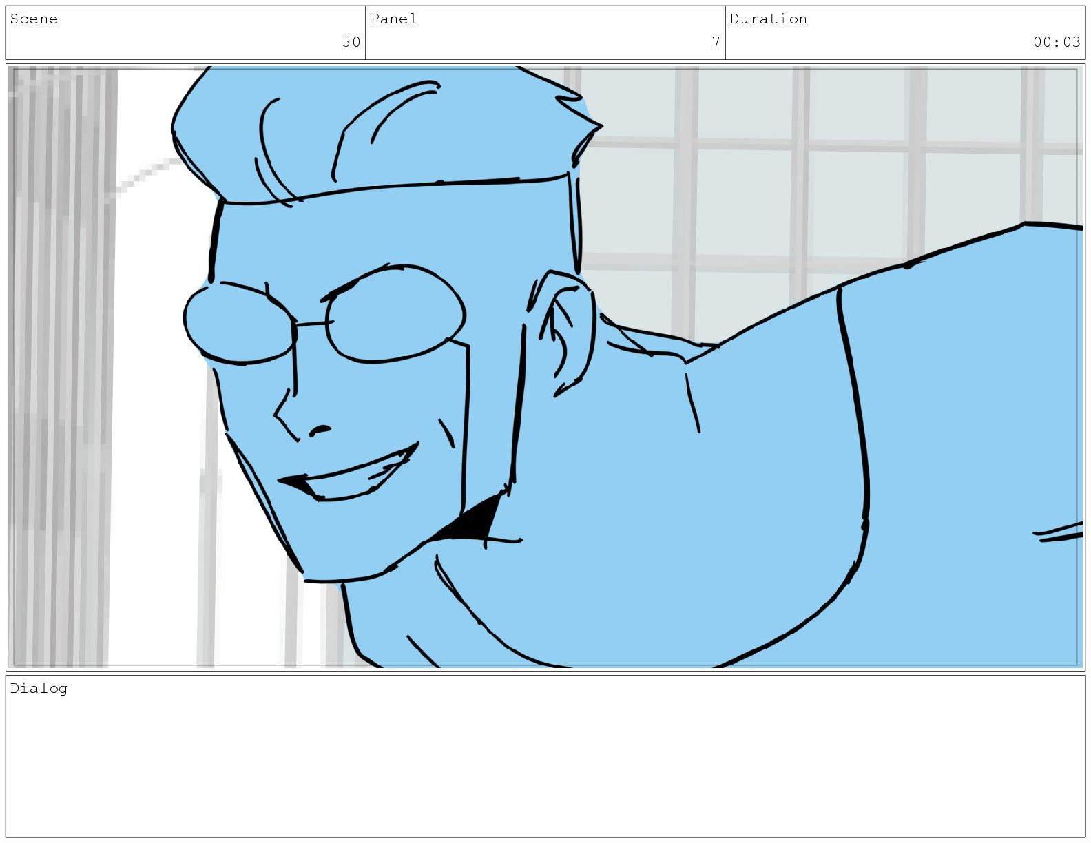1091x843 pixels.
Task: Select the panel number value 7
Action: (x=716, y=42)
